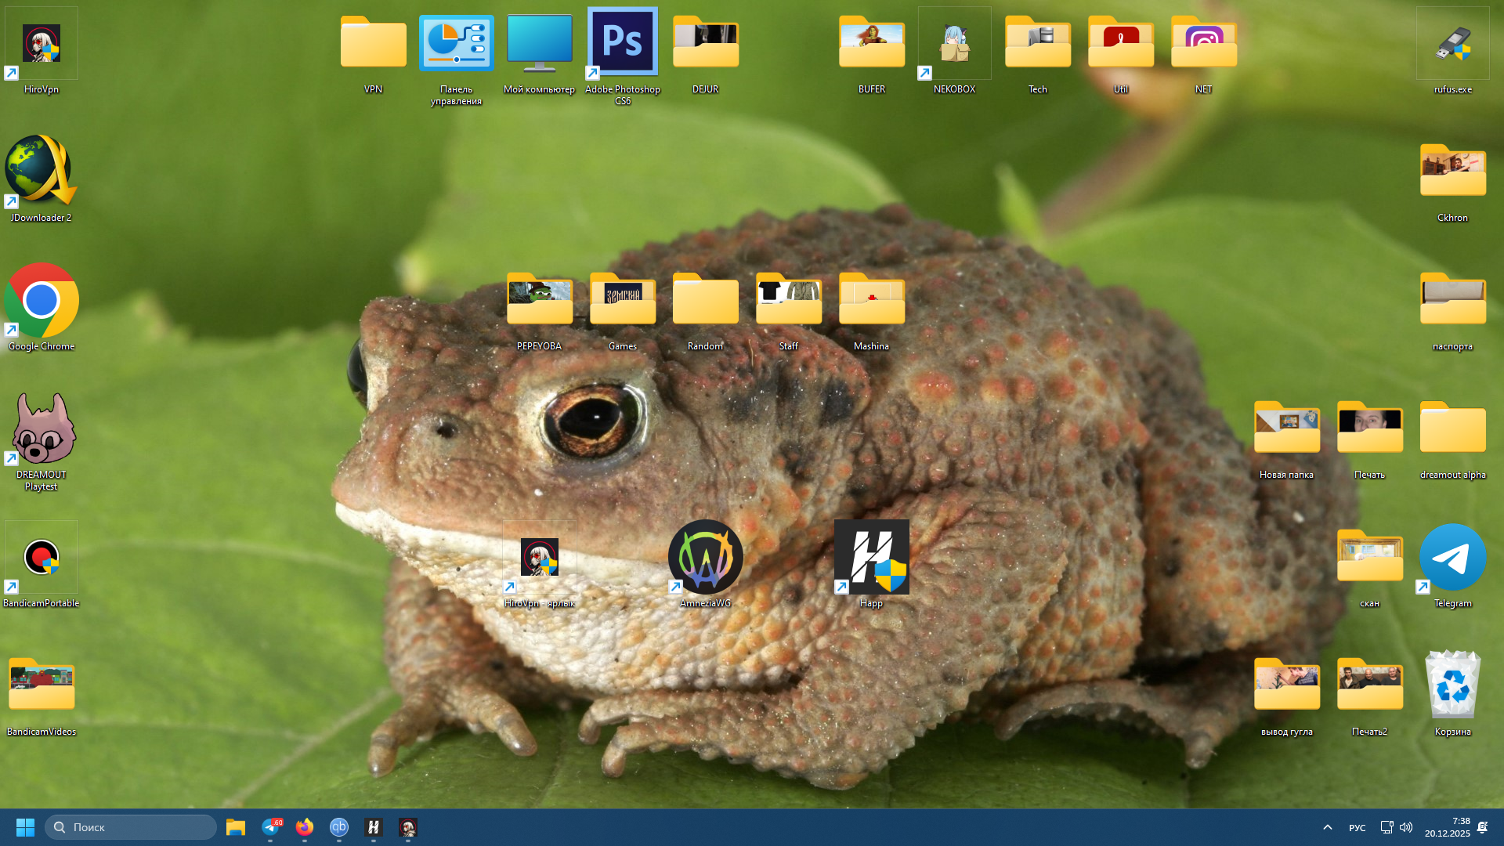Screen dimensions: 1504x846
Task: Expand the hidden system tray icons
Action: click(1327, 827)
